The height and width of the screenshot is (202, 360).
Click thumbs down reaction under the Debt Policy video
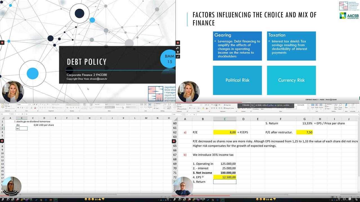103,199
